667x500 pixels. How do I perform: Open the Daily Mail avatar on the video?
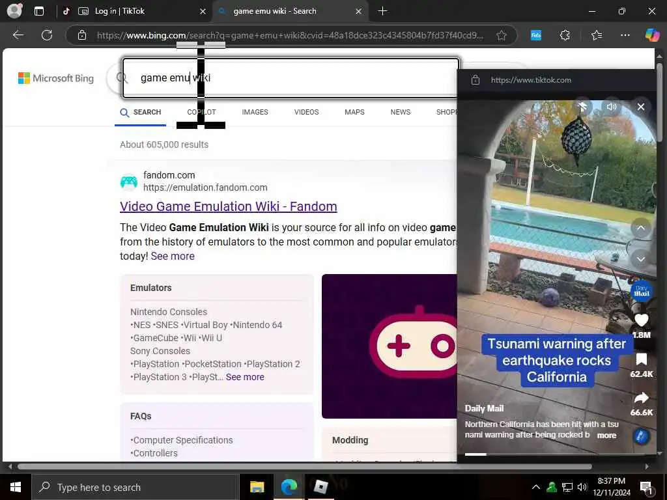click(641, 291)
